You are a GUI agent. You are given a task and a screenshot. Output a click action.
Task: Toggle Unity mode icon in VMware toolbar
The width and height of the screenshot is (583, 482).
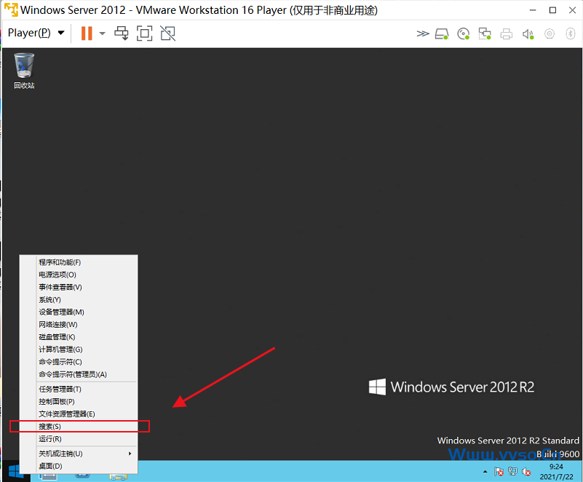pos(168,33)
